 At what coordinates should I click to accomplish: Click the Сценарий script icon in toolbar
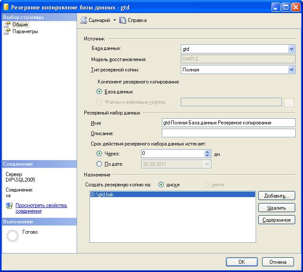(83, 20)
